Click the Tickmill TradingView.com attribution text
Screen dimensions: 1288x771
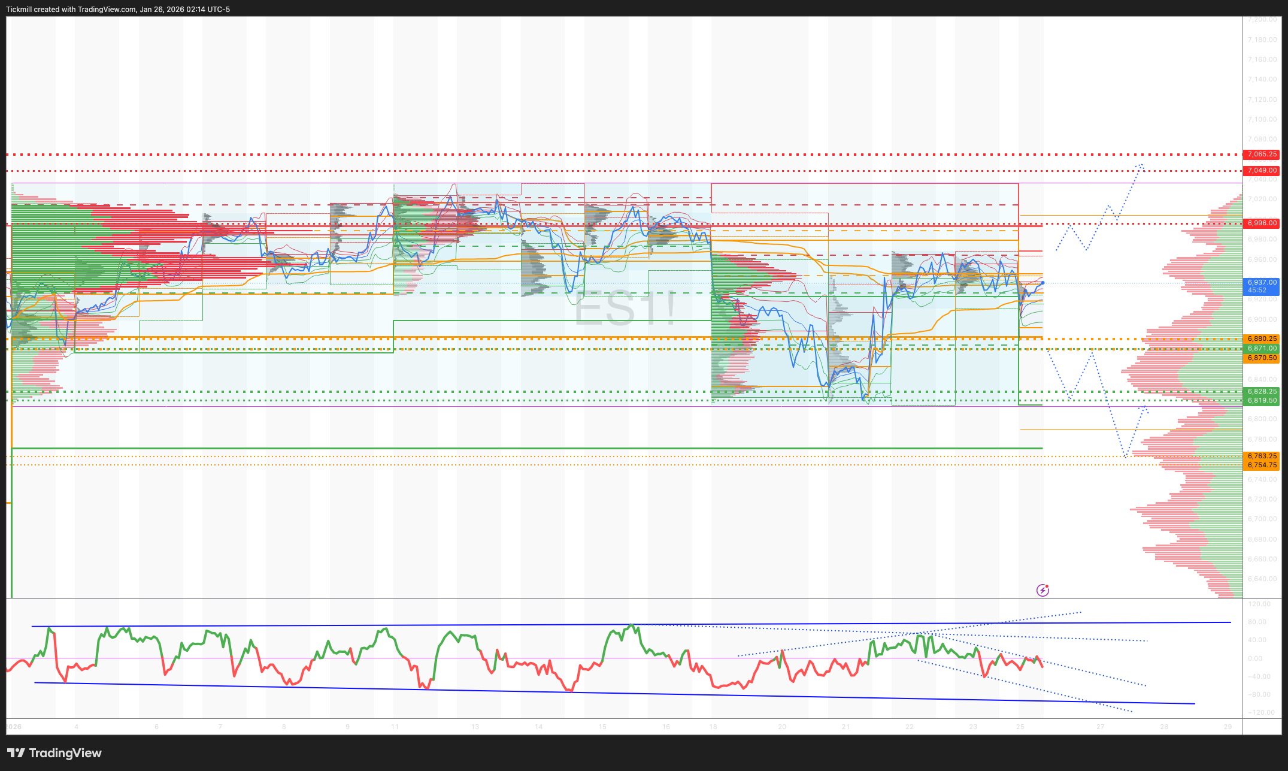(118, 9)
